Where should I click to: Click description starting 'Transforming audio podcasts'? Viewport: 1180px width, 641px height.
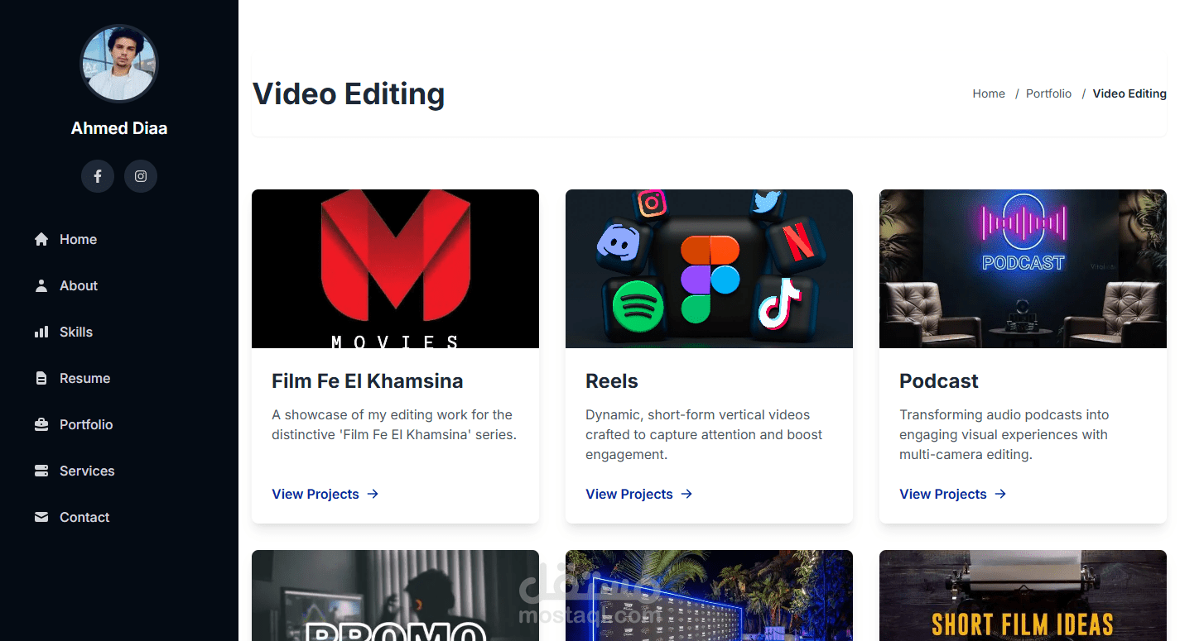pos(1004,434)
